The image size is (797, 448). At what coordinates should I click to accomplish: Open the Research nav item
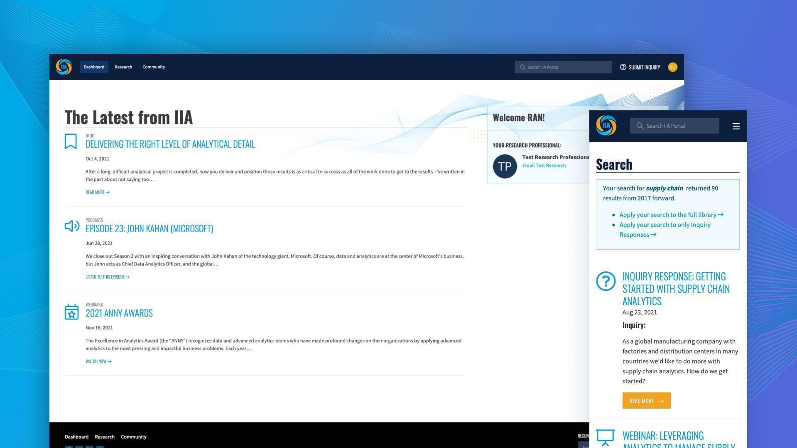123,67
